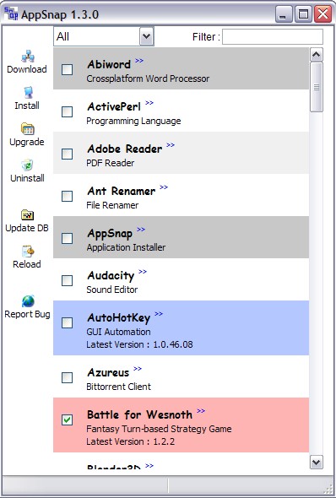Uncheck the Battle for Wesnoth checkbox
This screenshot has width=336, height=498.
point(67,420)
